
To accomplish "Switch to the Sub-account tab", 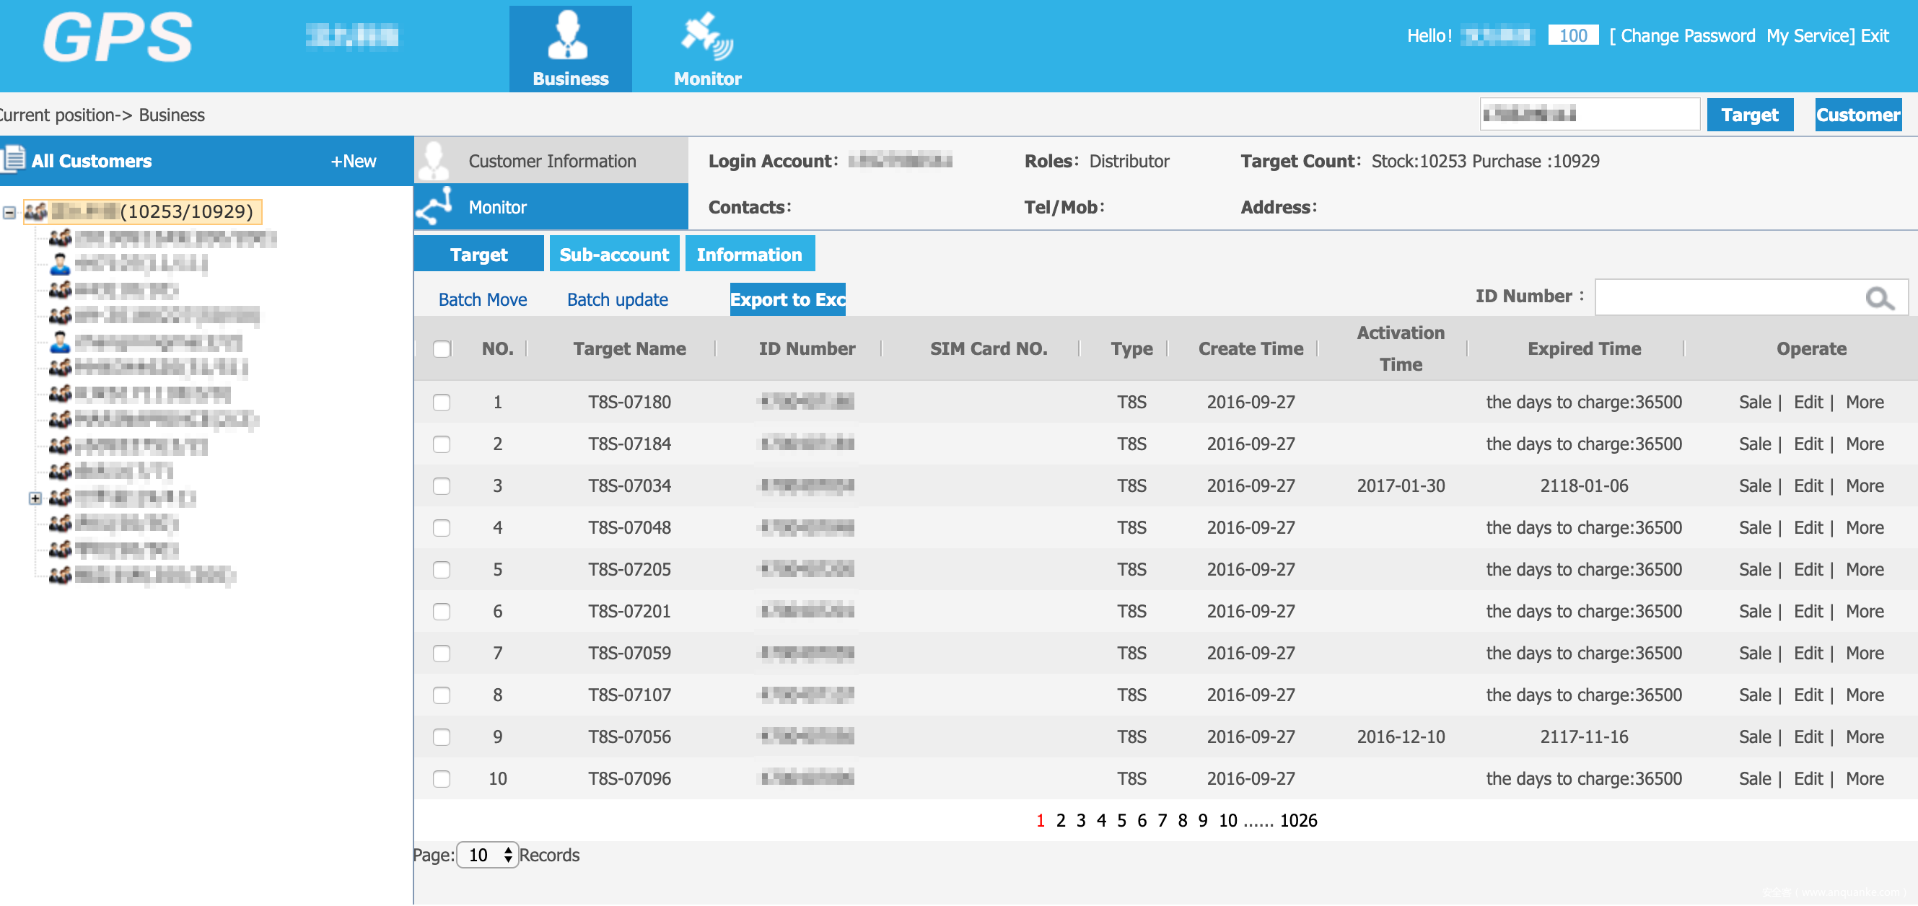I will [613, 255].
